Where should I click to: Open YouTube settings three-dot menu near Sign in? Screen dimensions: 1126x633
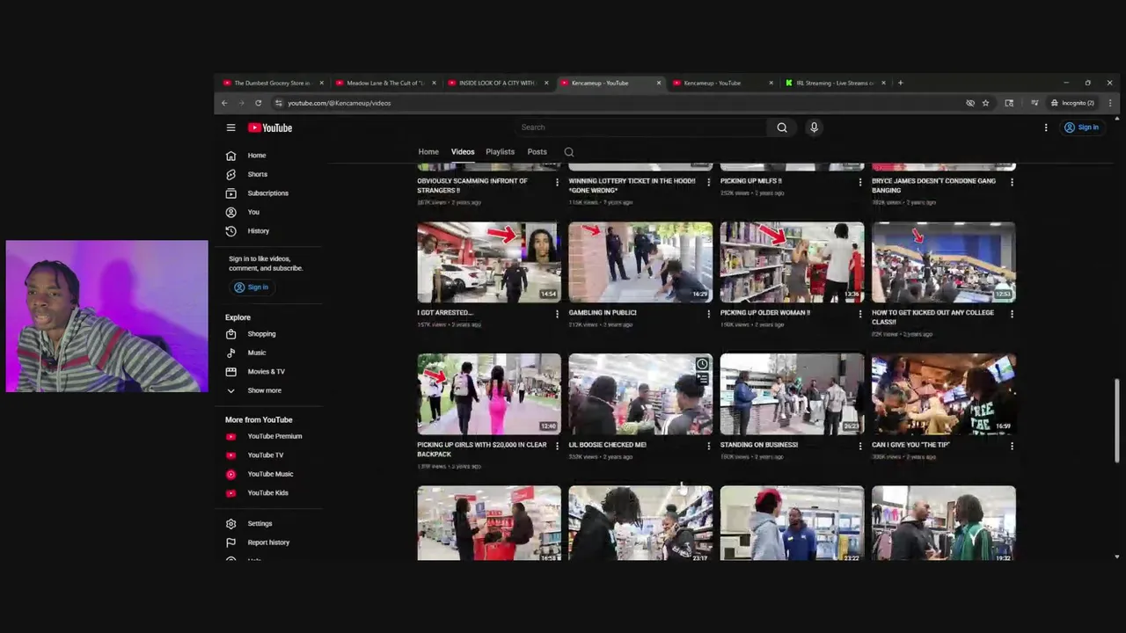[x=1046, y=127]
